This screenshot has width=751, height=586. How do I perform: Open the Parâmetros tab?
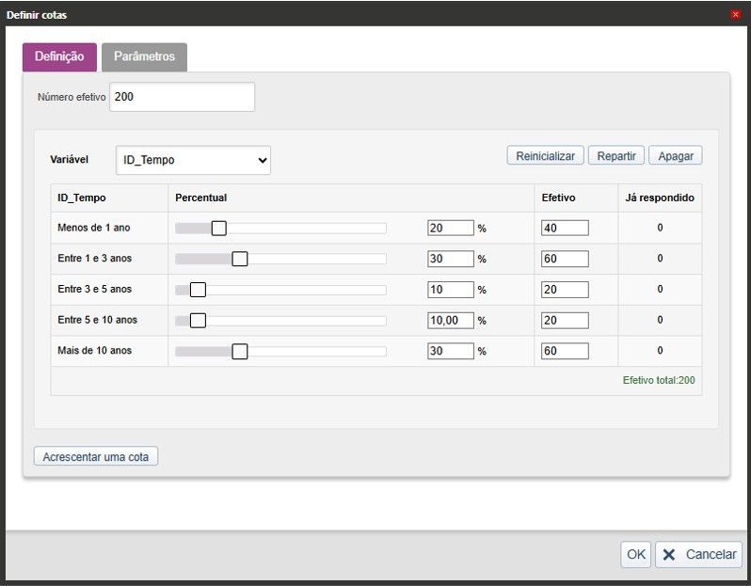144,57
